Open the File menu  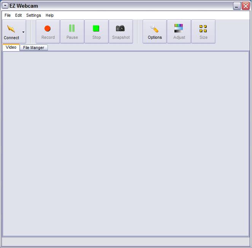8,15
